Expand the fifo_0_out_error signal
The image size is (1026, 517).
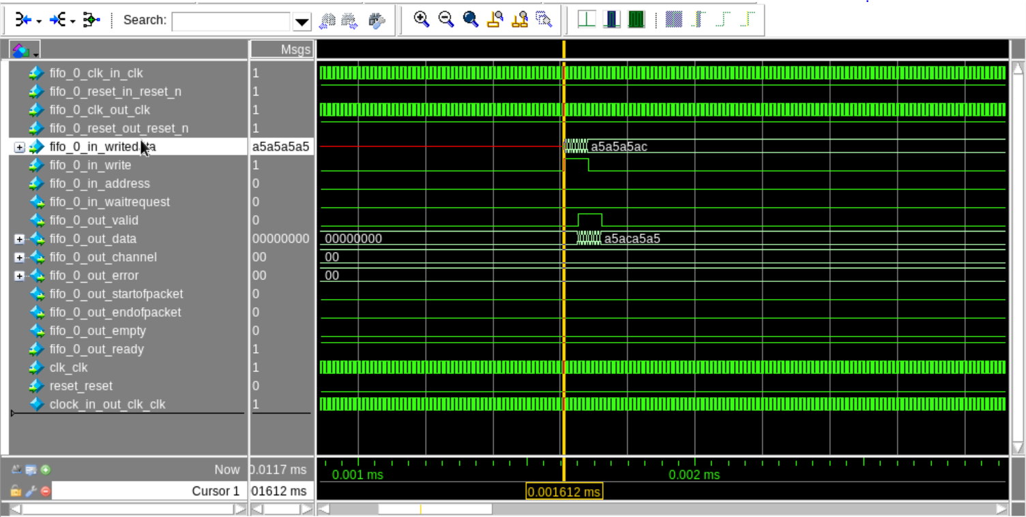[20, 276]
